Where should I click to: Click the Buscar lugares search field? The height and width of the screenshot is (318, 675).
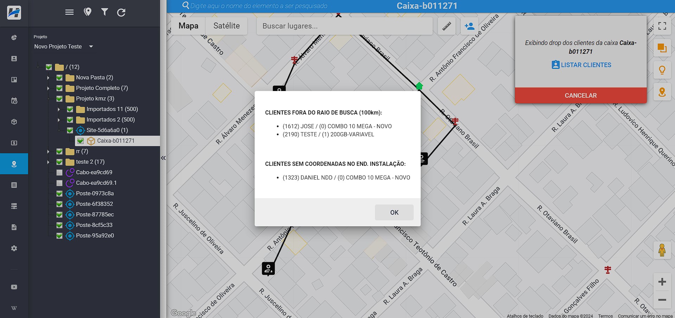(345, 26)
